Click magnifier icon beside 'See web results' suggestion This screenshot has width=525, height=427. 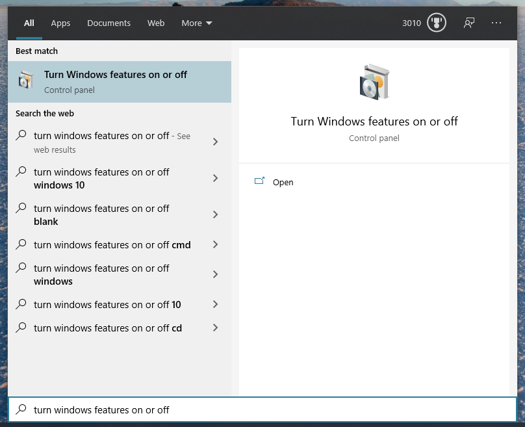21,135
